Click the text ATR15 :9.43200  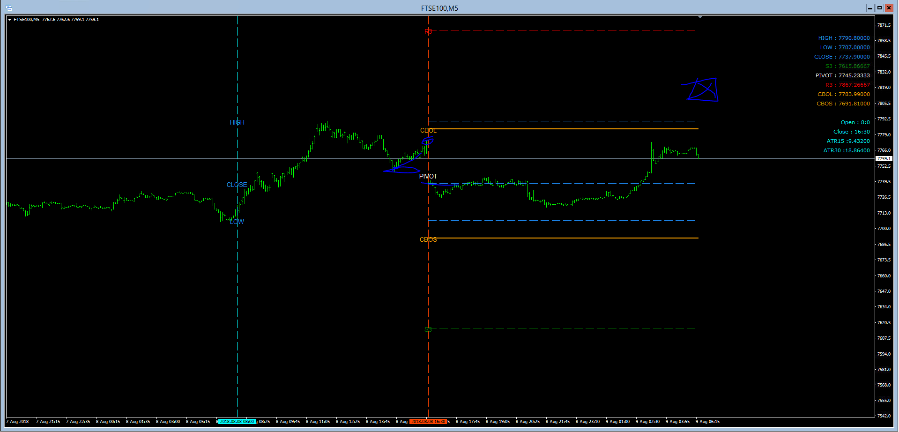[x=848, y=141]
